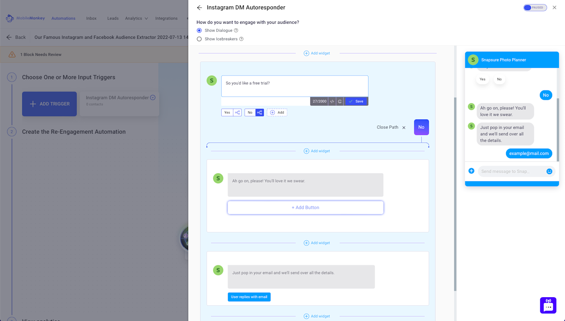Click the 27/2000 character counter

coord(319,101)
